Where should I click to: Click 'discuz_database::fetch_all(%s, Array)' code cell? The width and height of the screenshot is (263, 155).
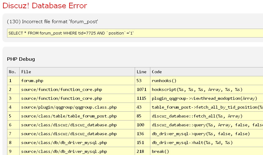[x=207, y=116]
